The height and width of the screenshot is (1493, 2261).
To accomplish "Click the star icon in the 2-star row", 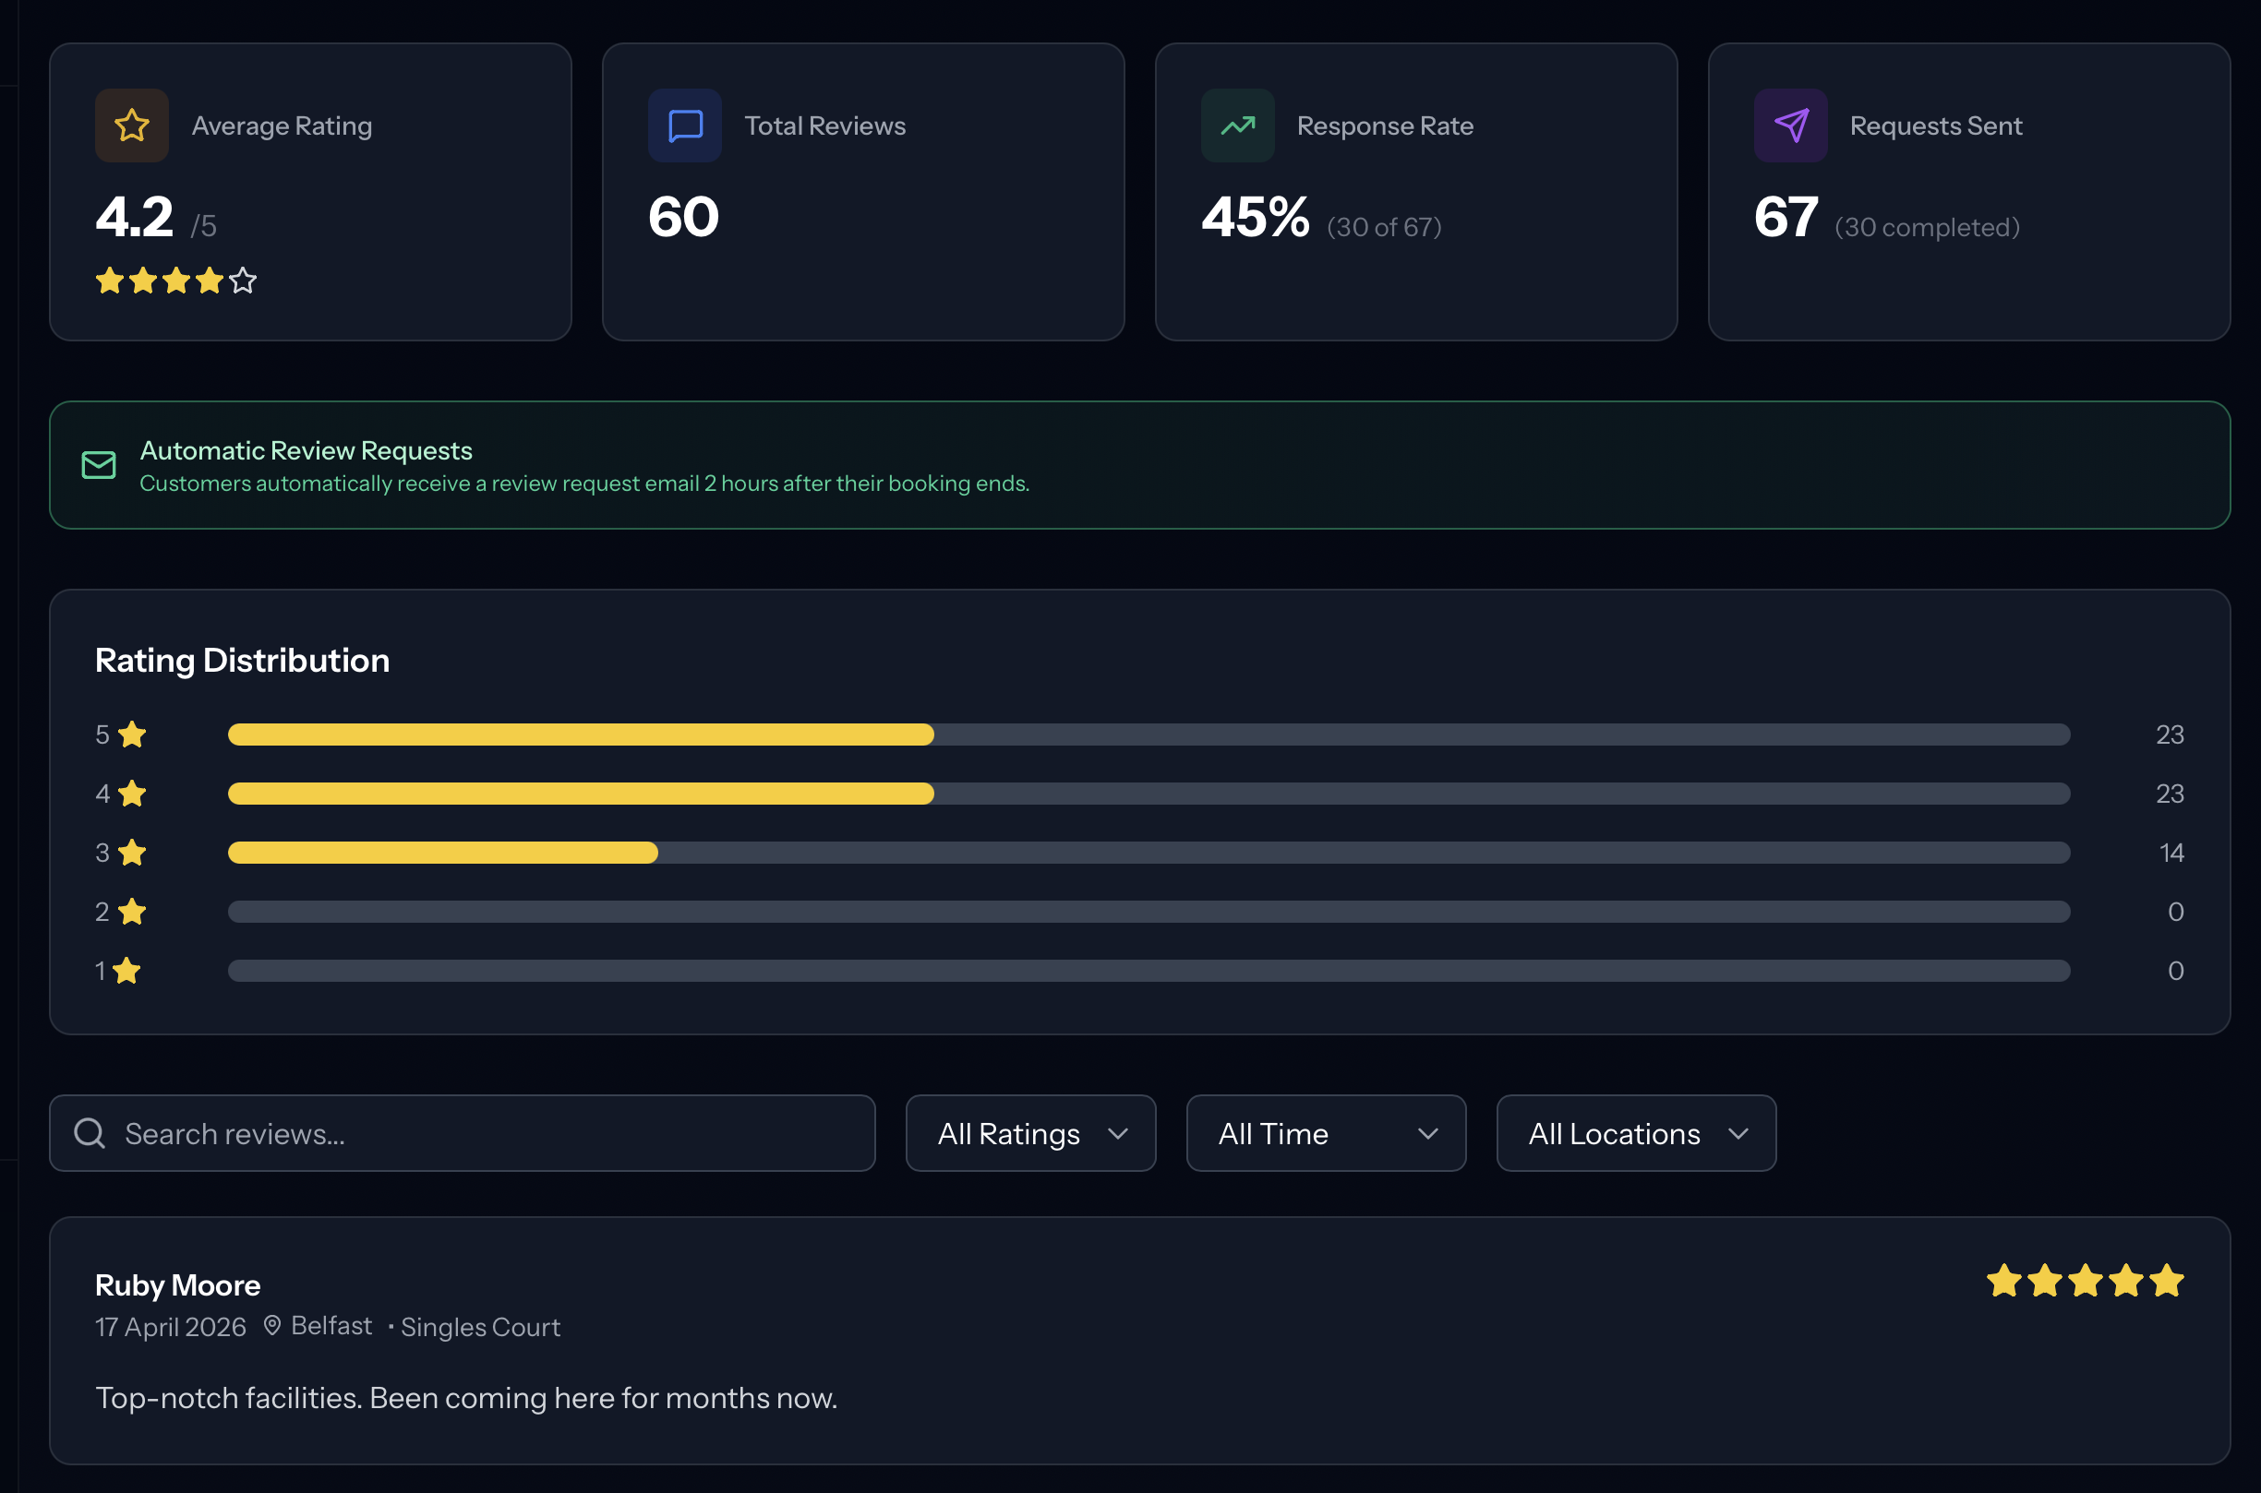I will point(132,912).
